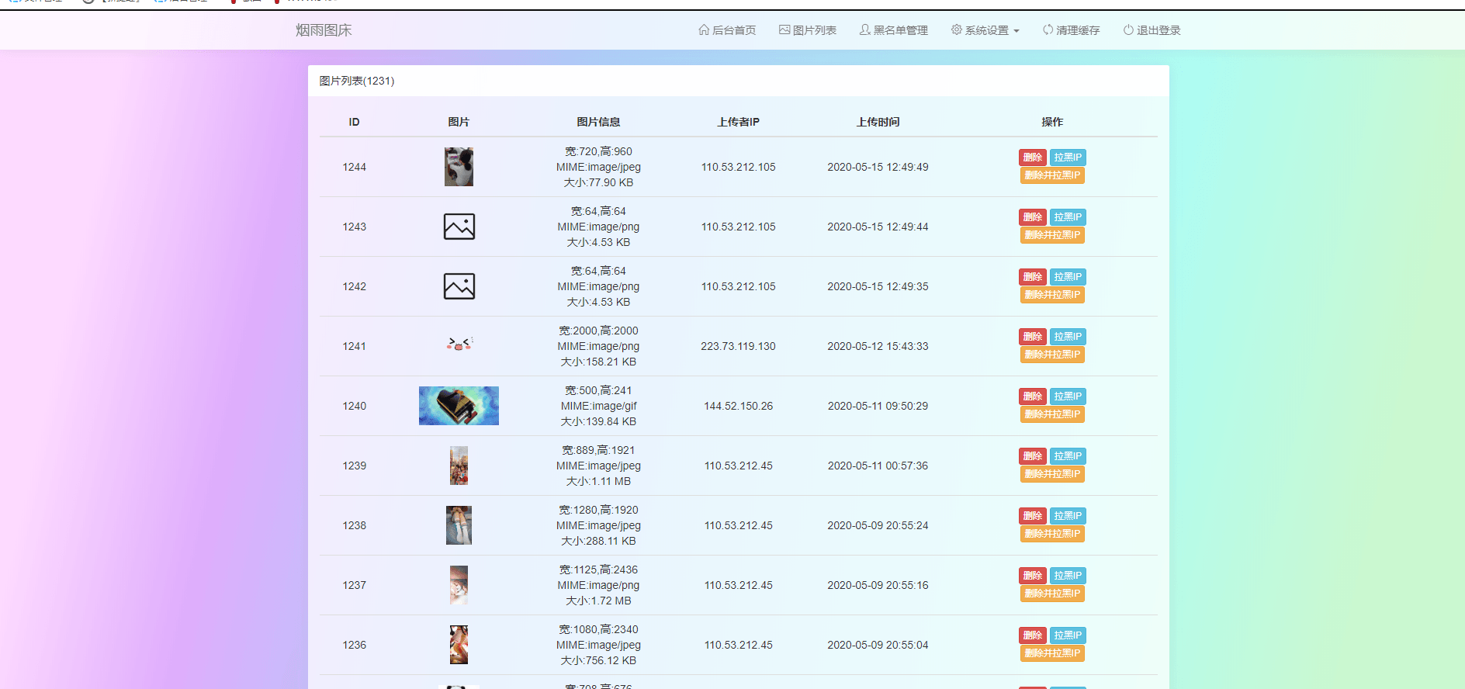Open thumbnail of image 1244
Image resolution: width=1465 pixels, height=689 pixels.
click(x=459, y=167)
